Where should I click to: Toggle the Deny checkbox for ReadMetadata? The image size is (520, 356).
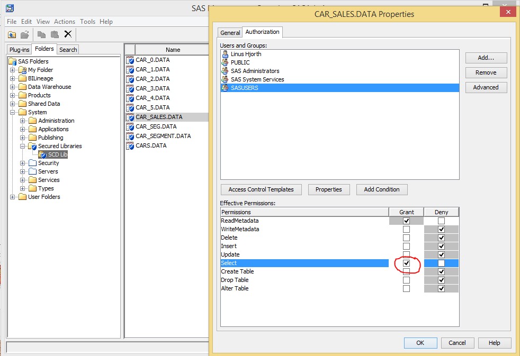point(441,221)
